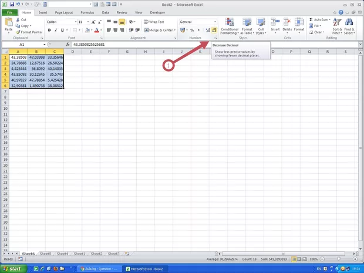Open the Formulas ribbon tab
Image resolution: width=364 pixels, height=273 pixels.
coord(87,12)
